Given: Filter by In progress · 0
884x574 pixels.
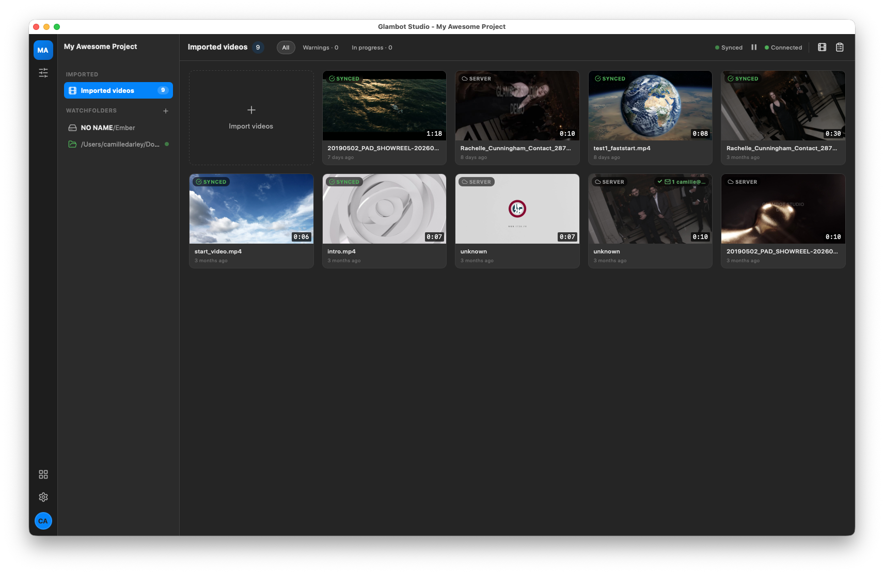Looking at the screenshot, I should [x=372, y=47].
